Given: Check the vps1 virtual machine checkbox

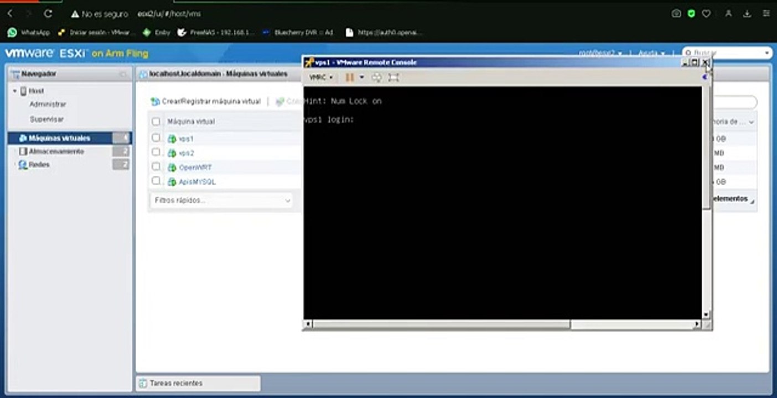Looking at the screenshot, I should (156, 138).
